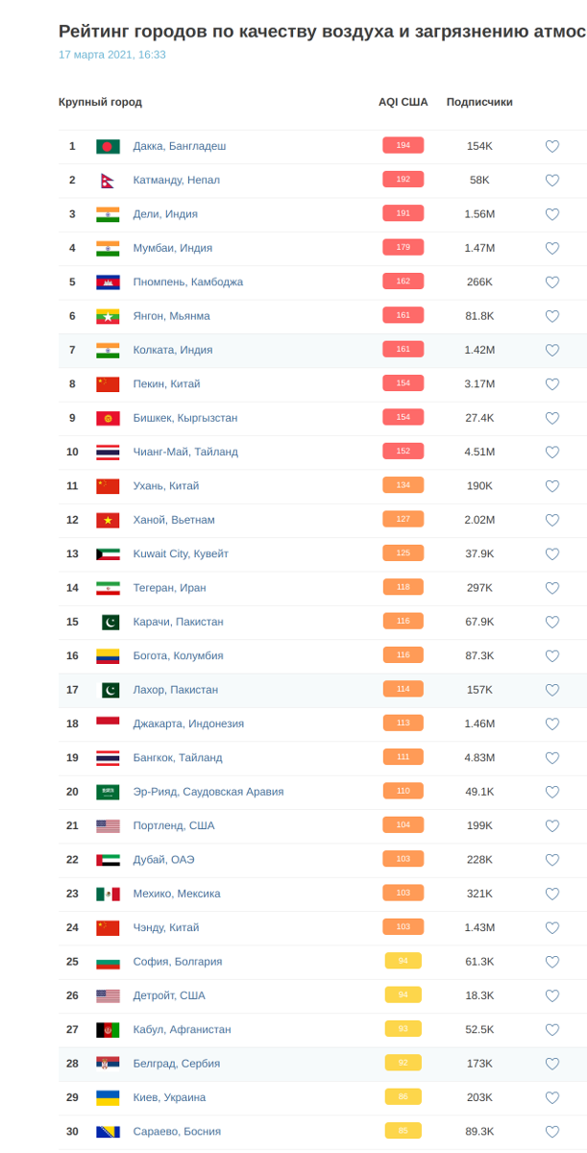587x1153 pixels.
Task: Click the Vietnam flag by Ханой
Action: coord(108,520)
